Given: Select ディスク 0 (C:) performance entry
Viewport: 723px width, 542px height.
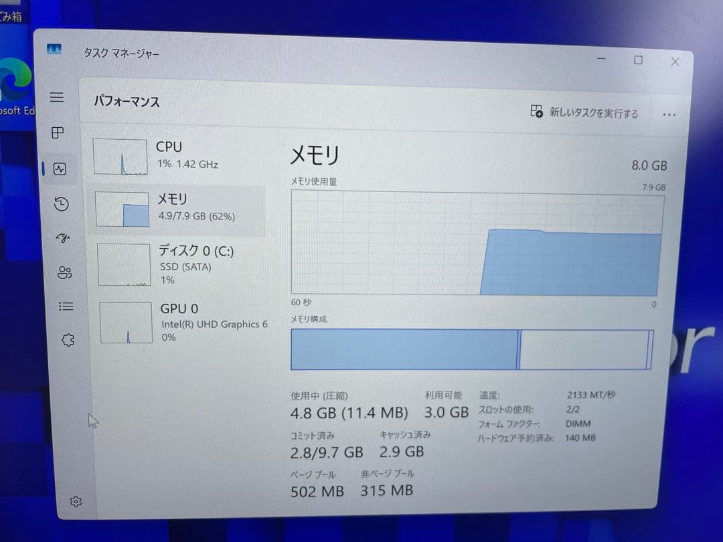Looking at the screenshot, I should point(177,265).
